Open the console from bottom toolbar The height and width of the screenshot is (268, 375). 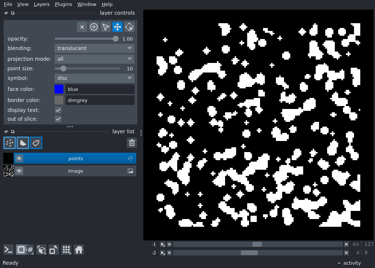pos(8,250)
